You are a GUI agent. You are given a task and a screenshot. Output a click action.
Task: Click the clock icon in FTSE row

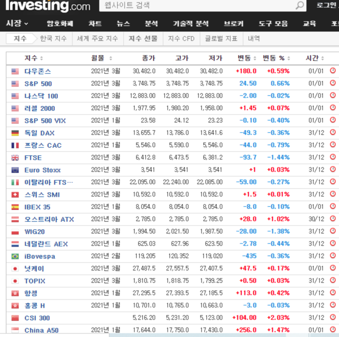click(333, 157)
